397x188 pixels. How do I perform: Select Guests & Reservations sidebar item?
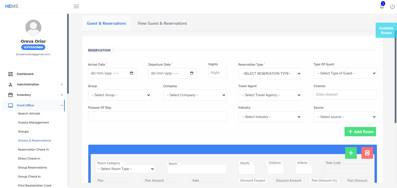[x=34, y=141]
